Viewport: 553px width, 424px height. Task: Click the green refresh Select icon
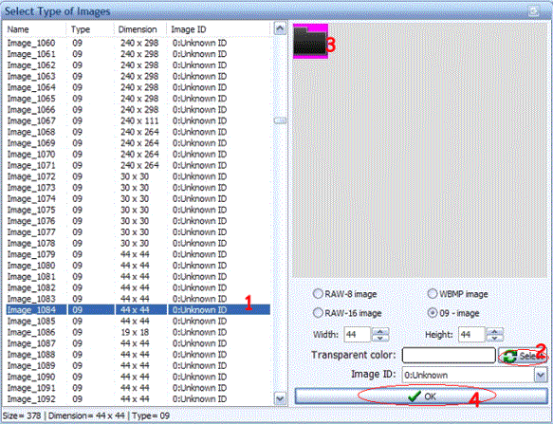pos(510,357)
